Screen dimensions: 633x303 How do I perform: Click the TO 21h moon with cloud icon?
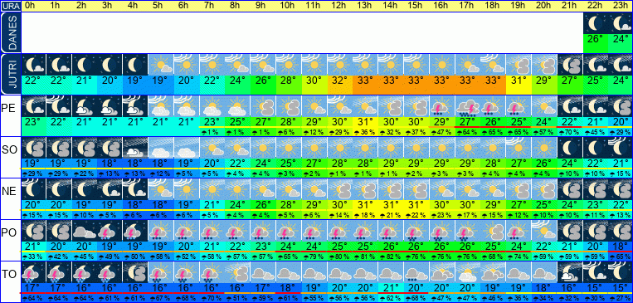click(x=569, y=272)
